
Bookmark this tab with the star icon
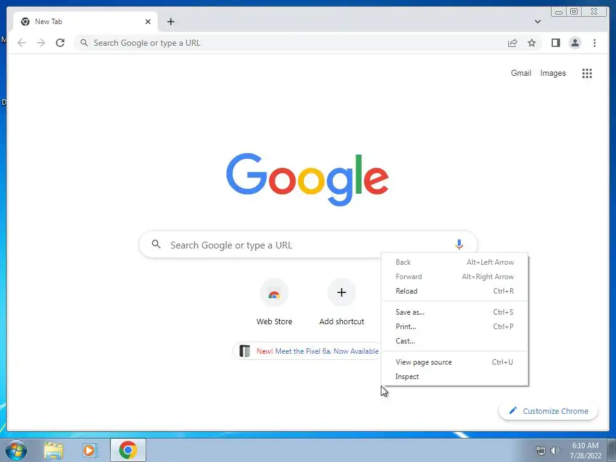click(x=532, y=43)
